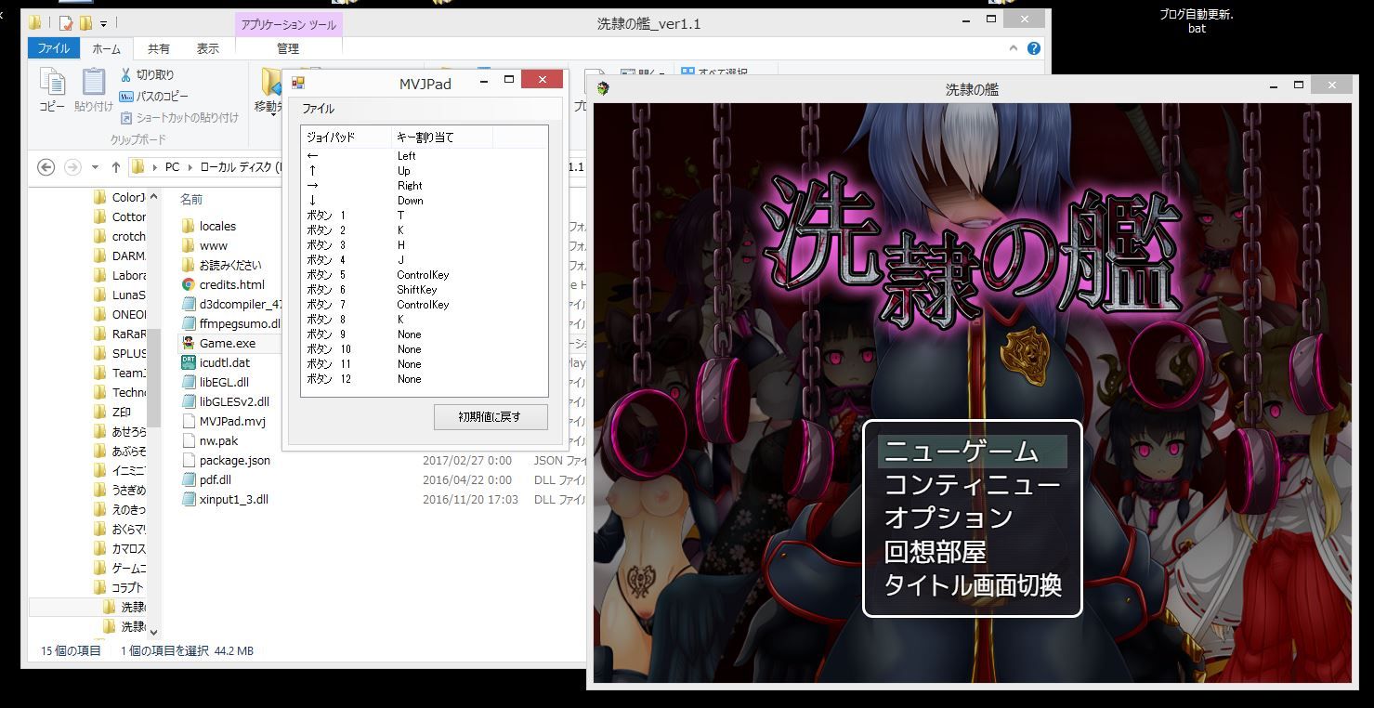Open the ColorJ folder in the tree
The image size is (1374, 708).
click(120, 197)
